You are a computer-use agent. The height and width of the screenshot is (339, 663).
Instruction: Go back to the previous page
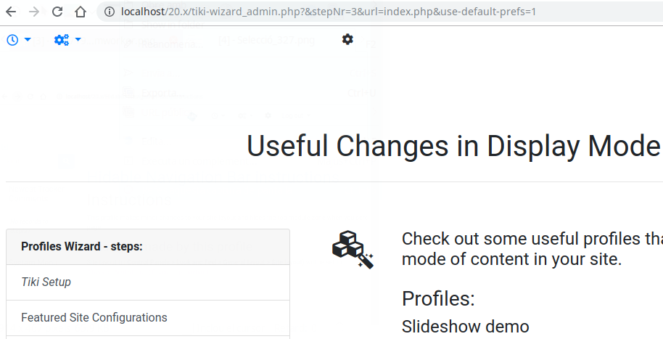point(11,12)
